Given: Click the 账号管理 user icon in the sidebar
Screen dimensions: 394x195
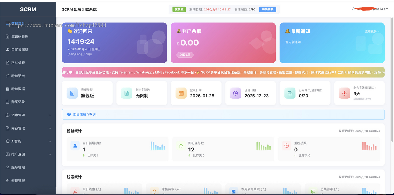Looking at the screenshot, I should 8,168.
